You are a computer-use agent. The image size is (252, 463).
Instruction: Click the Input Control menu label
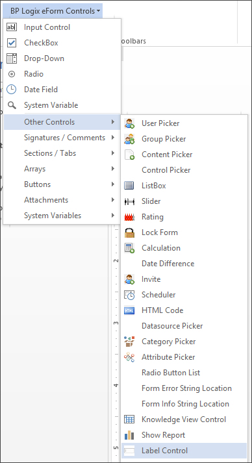47,27
